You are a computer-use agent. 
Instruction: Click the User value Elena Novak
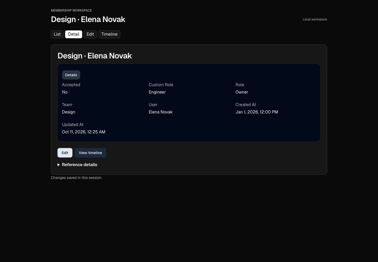161,112
